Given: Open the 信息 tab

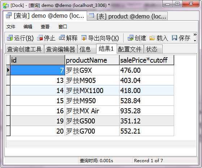Looking at the screenshot, I should [87, 49].
